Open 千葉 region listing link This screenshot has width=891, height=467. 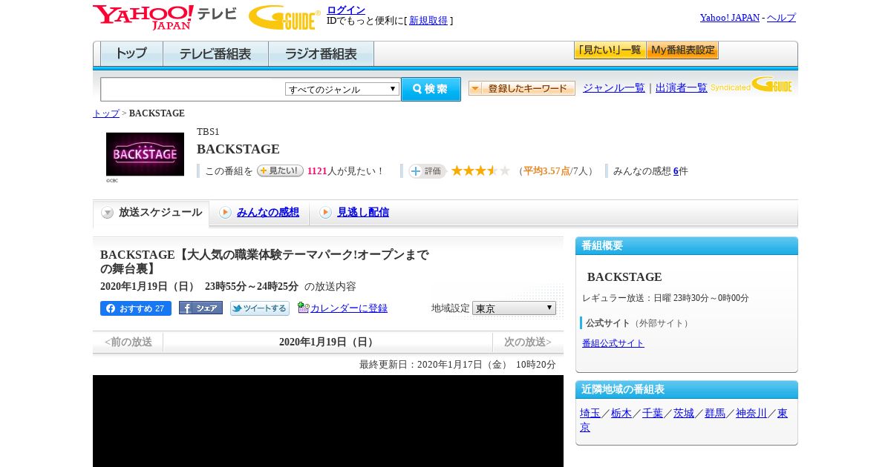(653, 413)
